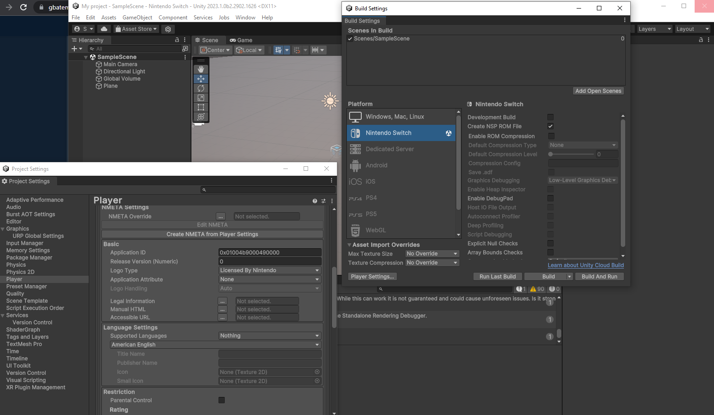Open Quality in Project Settings list

(x=15, y=294)
